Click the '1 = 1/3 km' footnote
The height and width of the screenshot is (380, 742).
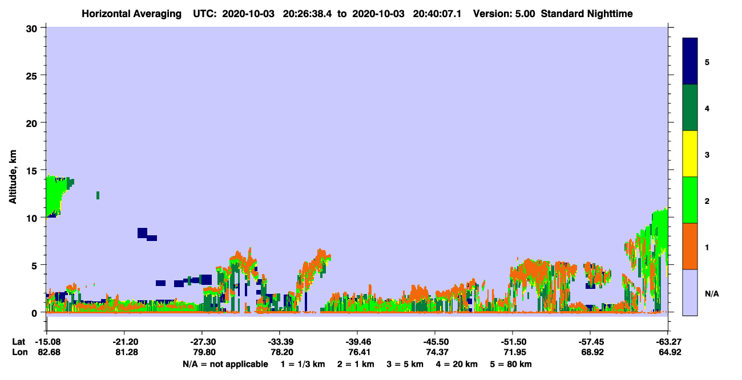[303, 364]
